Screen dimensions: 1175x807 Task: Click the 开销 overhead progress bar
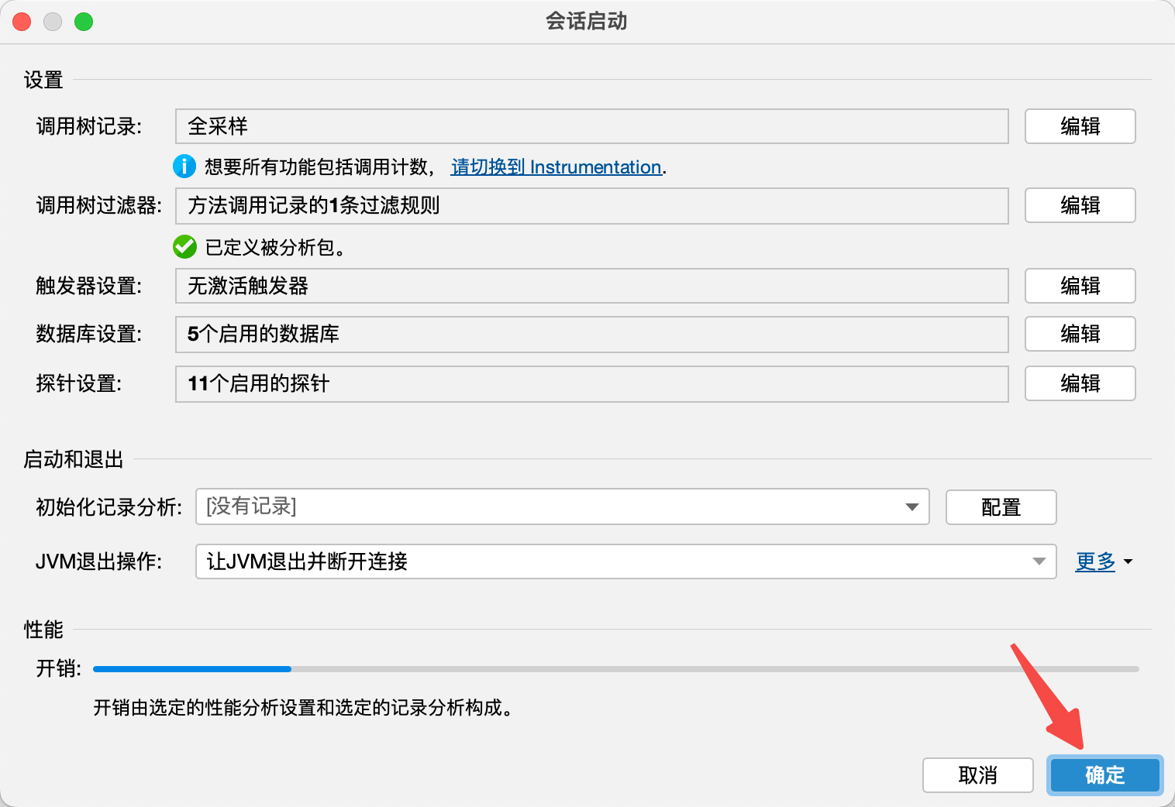coord(616,669)
